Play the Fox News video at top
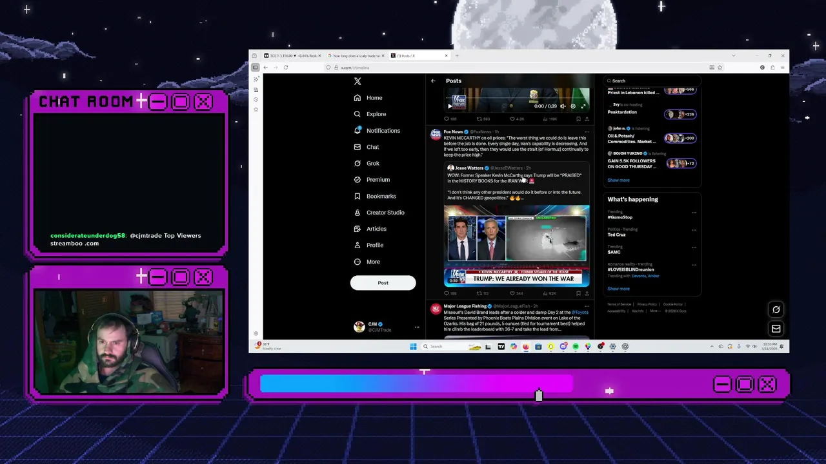Screen dimensions: 826x464 point(450,106)
